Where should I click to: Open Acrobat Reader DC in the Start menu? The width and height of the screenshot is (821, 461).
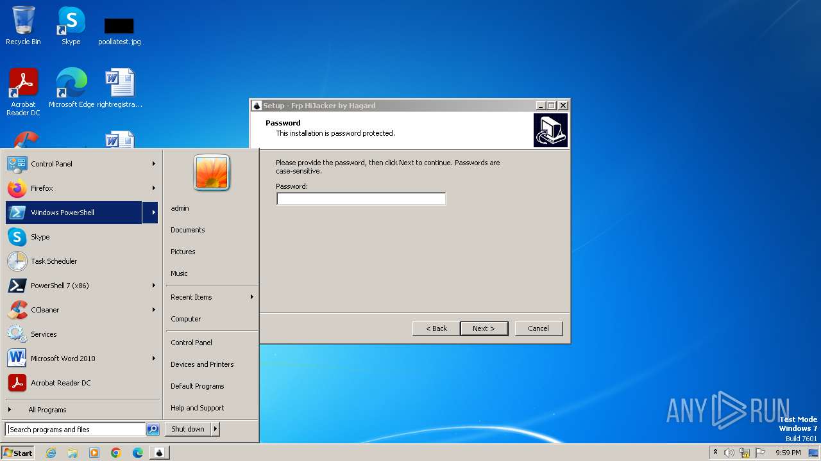pyautogui.click(x=81, y=383)
